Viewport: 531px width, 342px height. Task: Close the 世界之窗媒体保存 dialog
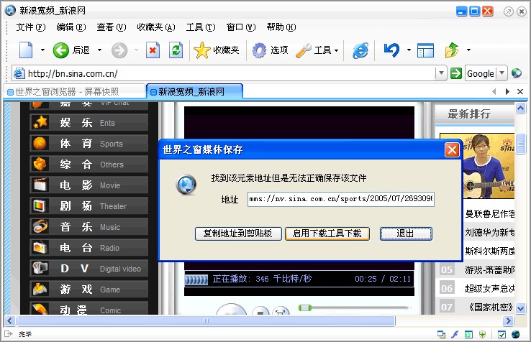[x=452, y=150]
